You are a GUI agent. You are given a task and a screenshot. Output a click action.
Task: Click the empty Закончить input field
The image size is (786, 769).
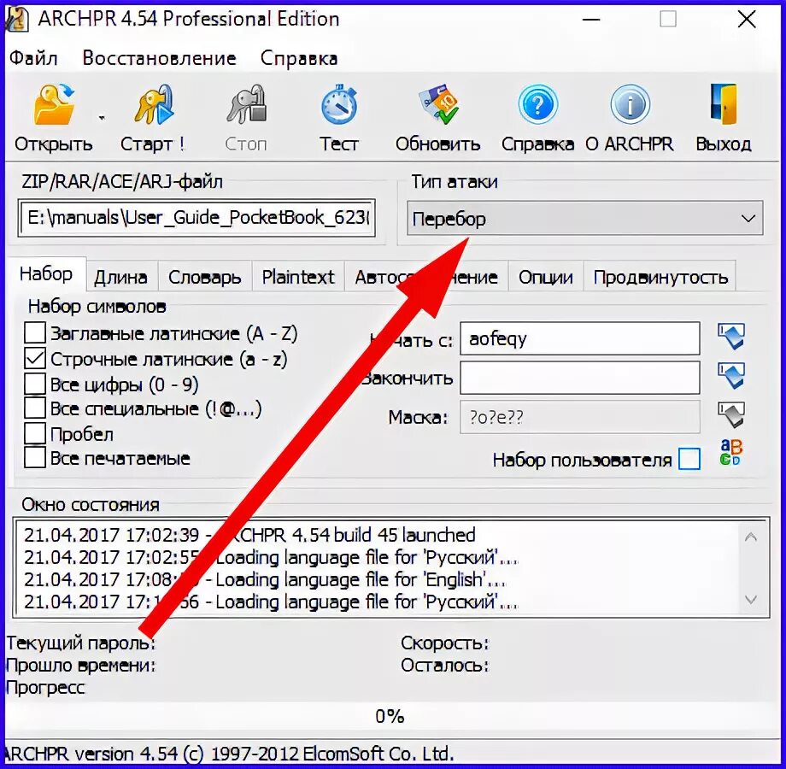coord(580,378)
